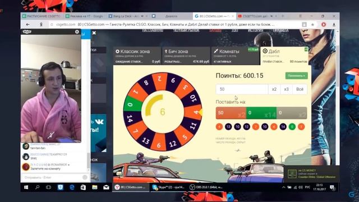Screen dimensions: 359x202
Task: Switch to Yandex browser CSGetto taskbar button
Action: pyautogui.click(x=131, y=187)
